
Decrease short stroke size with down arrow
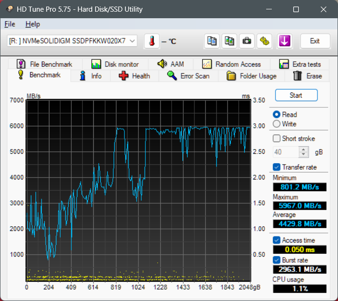pyautogui.click(x=304, y=154)
